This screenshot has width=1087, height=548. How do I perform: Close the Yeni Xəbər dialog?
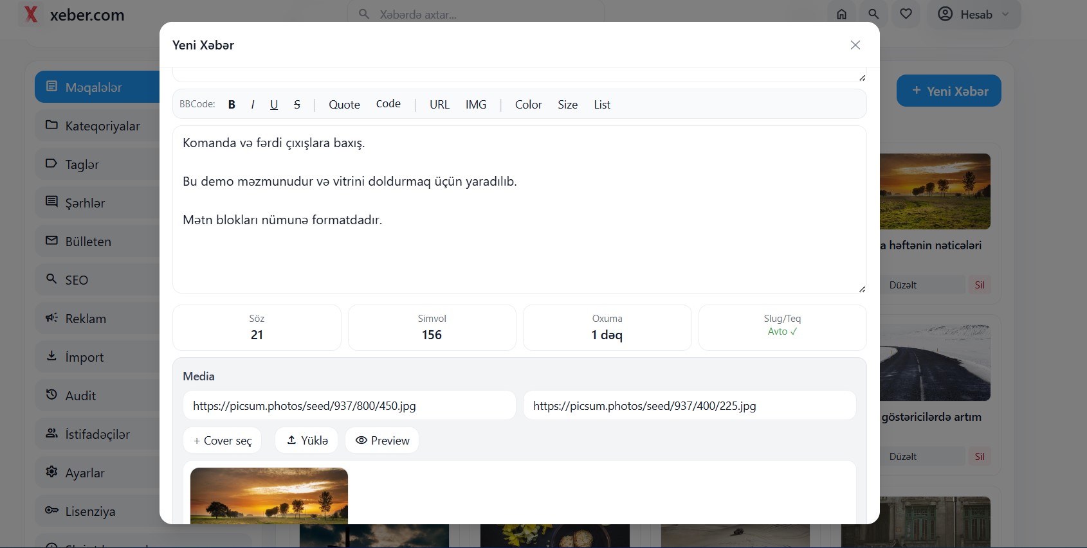(x=855, y=45)
